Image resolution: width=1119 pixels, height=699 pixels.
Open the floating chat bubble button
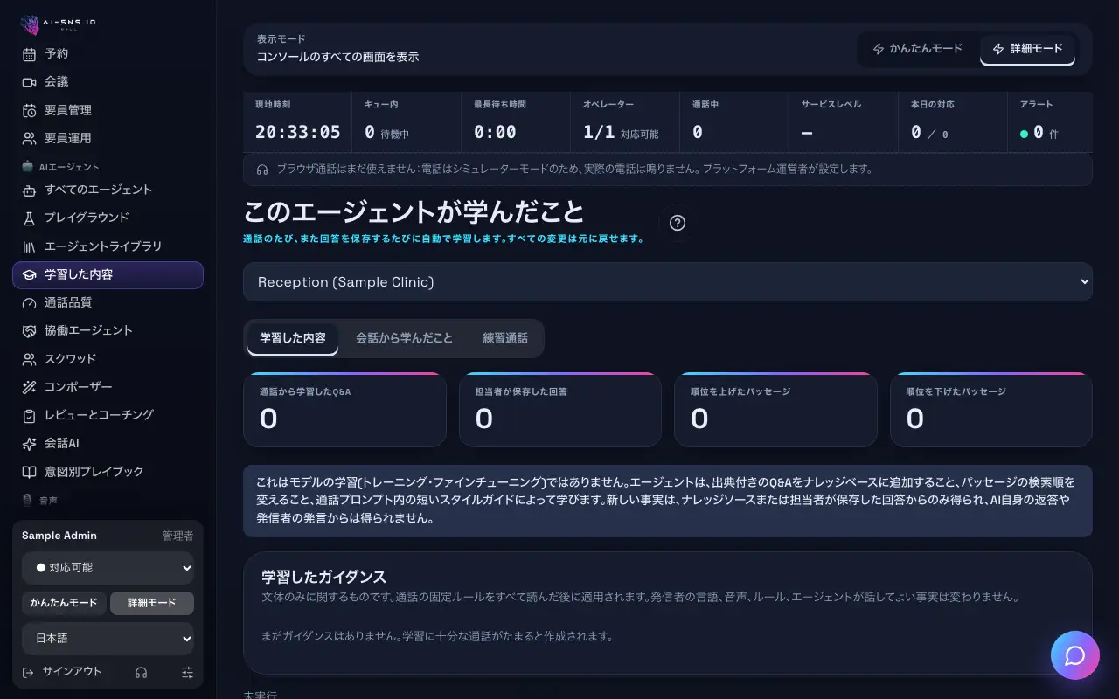[1075, 655]
